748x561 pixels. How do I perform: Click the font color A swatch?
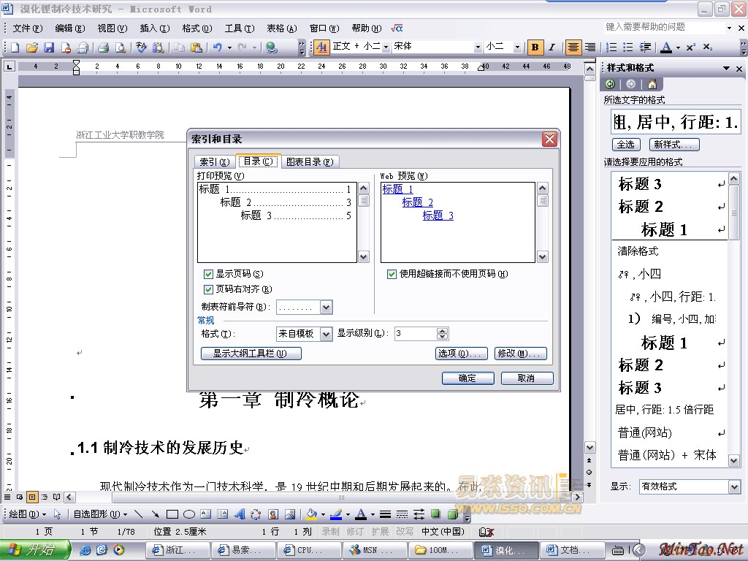tap(665, 47)
